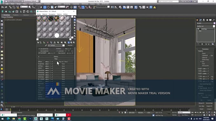Click Pick Material eyedropper in Material Editor
This screenshot has height=121, width=216.
(x=46, y=45)
